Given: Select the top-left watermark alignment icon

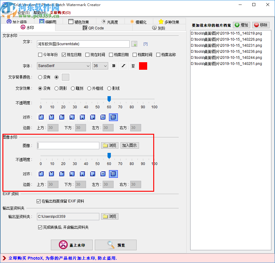Looking at the screenshot, I should coord(41,117).
